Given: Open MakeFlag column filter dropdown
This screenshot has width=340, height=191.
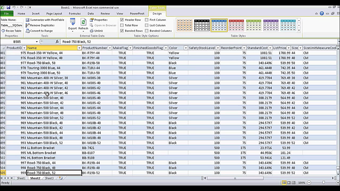Looking at the screenshot, I should tap(130, 48).
